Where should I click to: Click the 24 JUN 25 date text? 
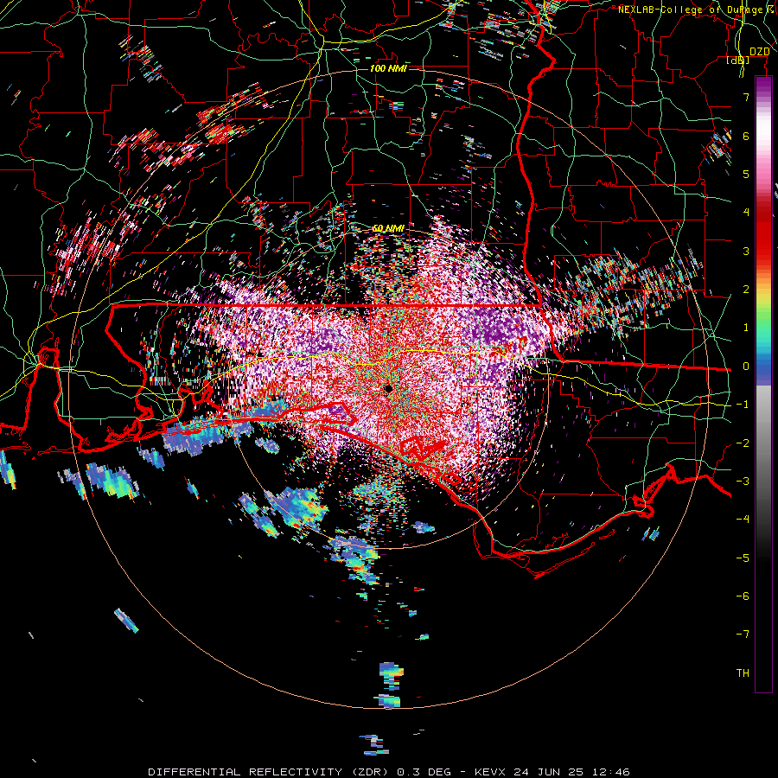coord(549,772)
